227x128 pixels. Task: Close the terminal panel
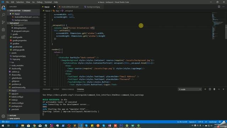point(223,89)
